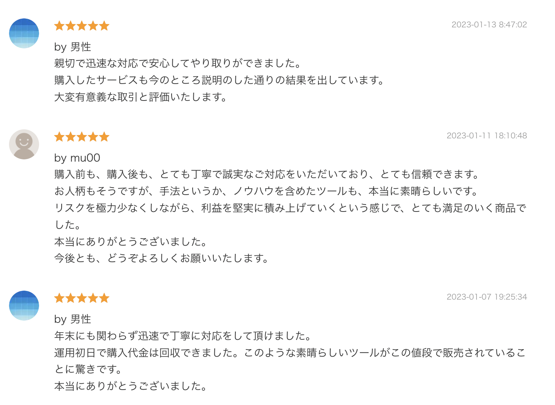Click the 'by 男性' name in the last review
Image resolution: width=555 pixels, height=405 pixels.
(72, 319)
